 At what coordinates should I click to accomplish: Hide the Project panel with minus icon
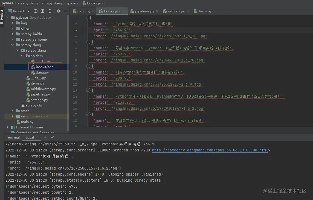[x=66, y=11]
